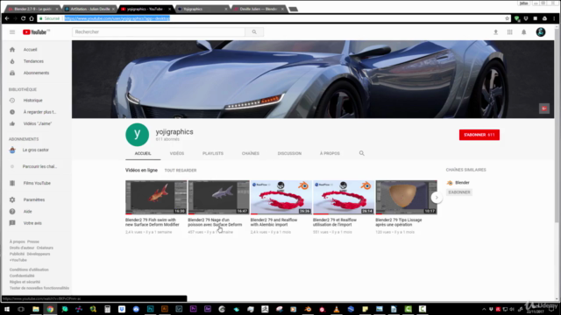Switch to the À PROPOS tab
The width and height of the screenshot is (561, 315).
(x=330, y=154)
